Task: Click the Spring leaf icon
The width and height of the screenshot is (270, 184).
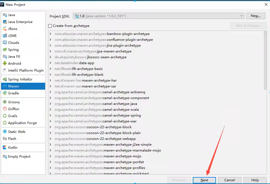Action: pyautogui.click(x=5, y=50)
